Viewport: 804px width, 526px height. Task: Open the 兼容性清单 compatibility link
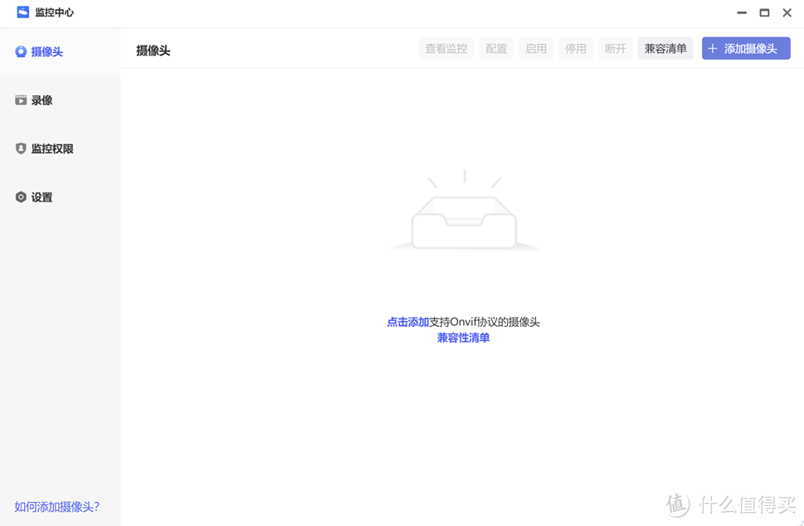pyautogui.click(x=463, y=338)
